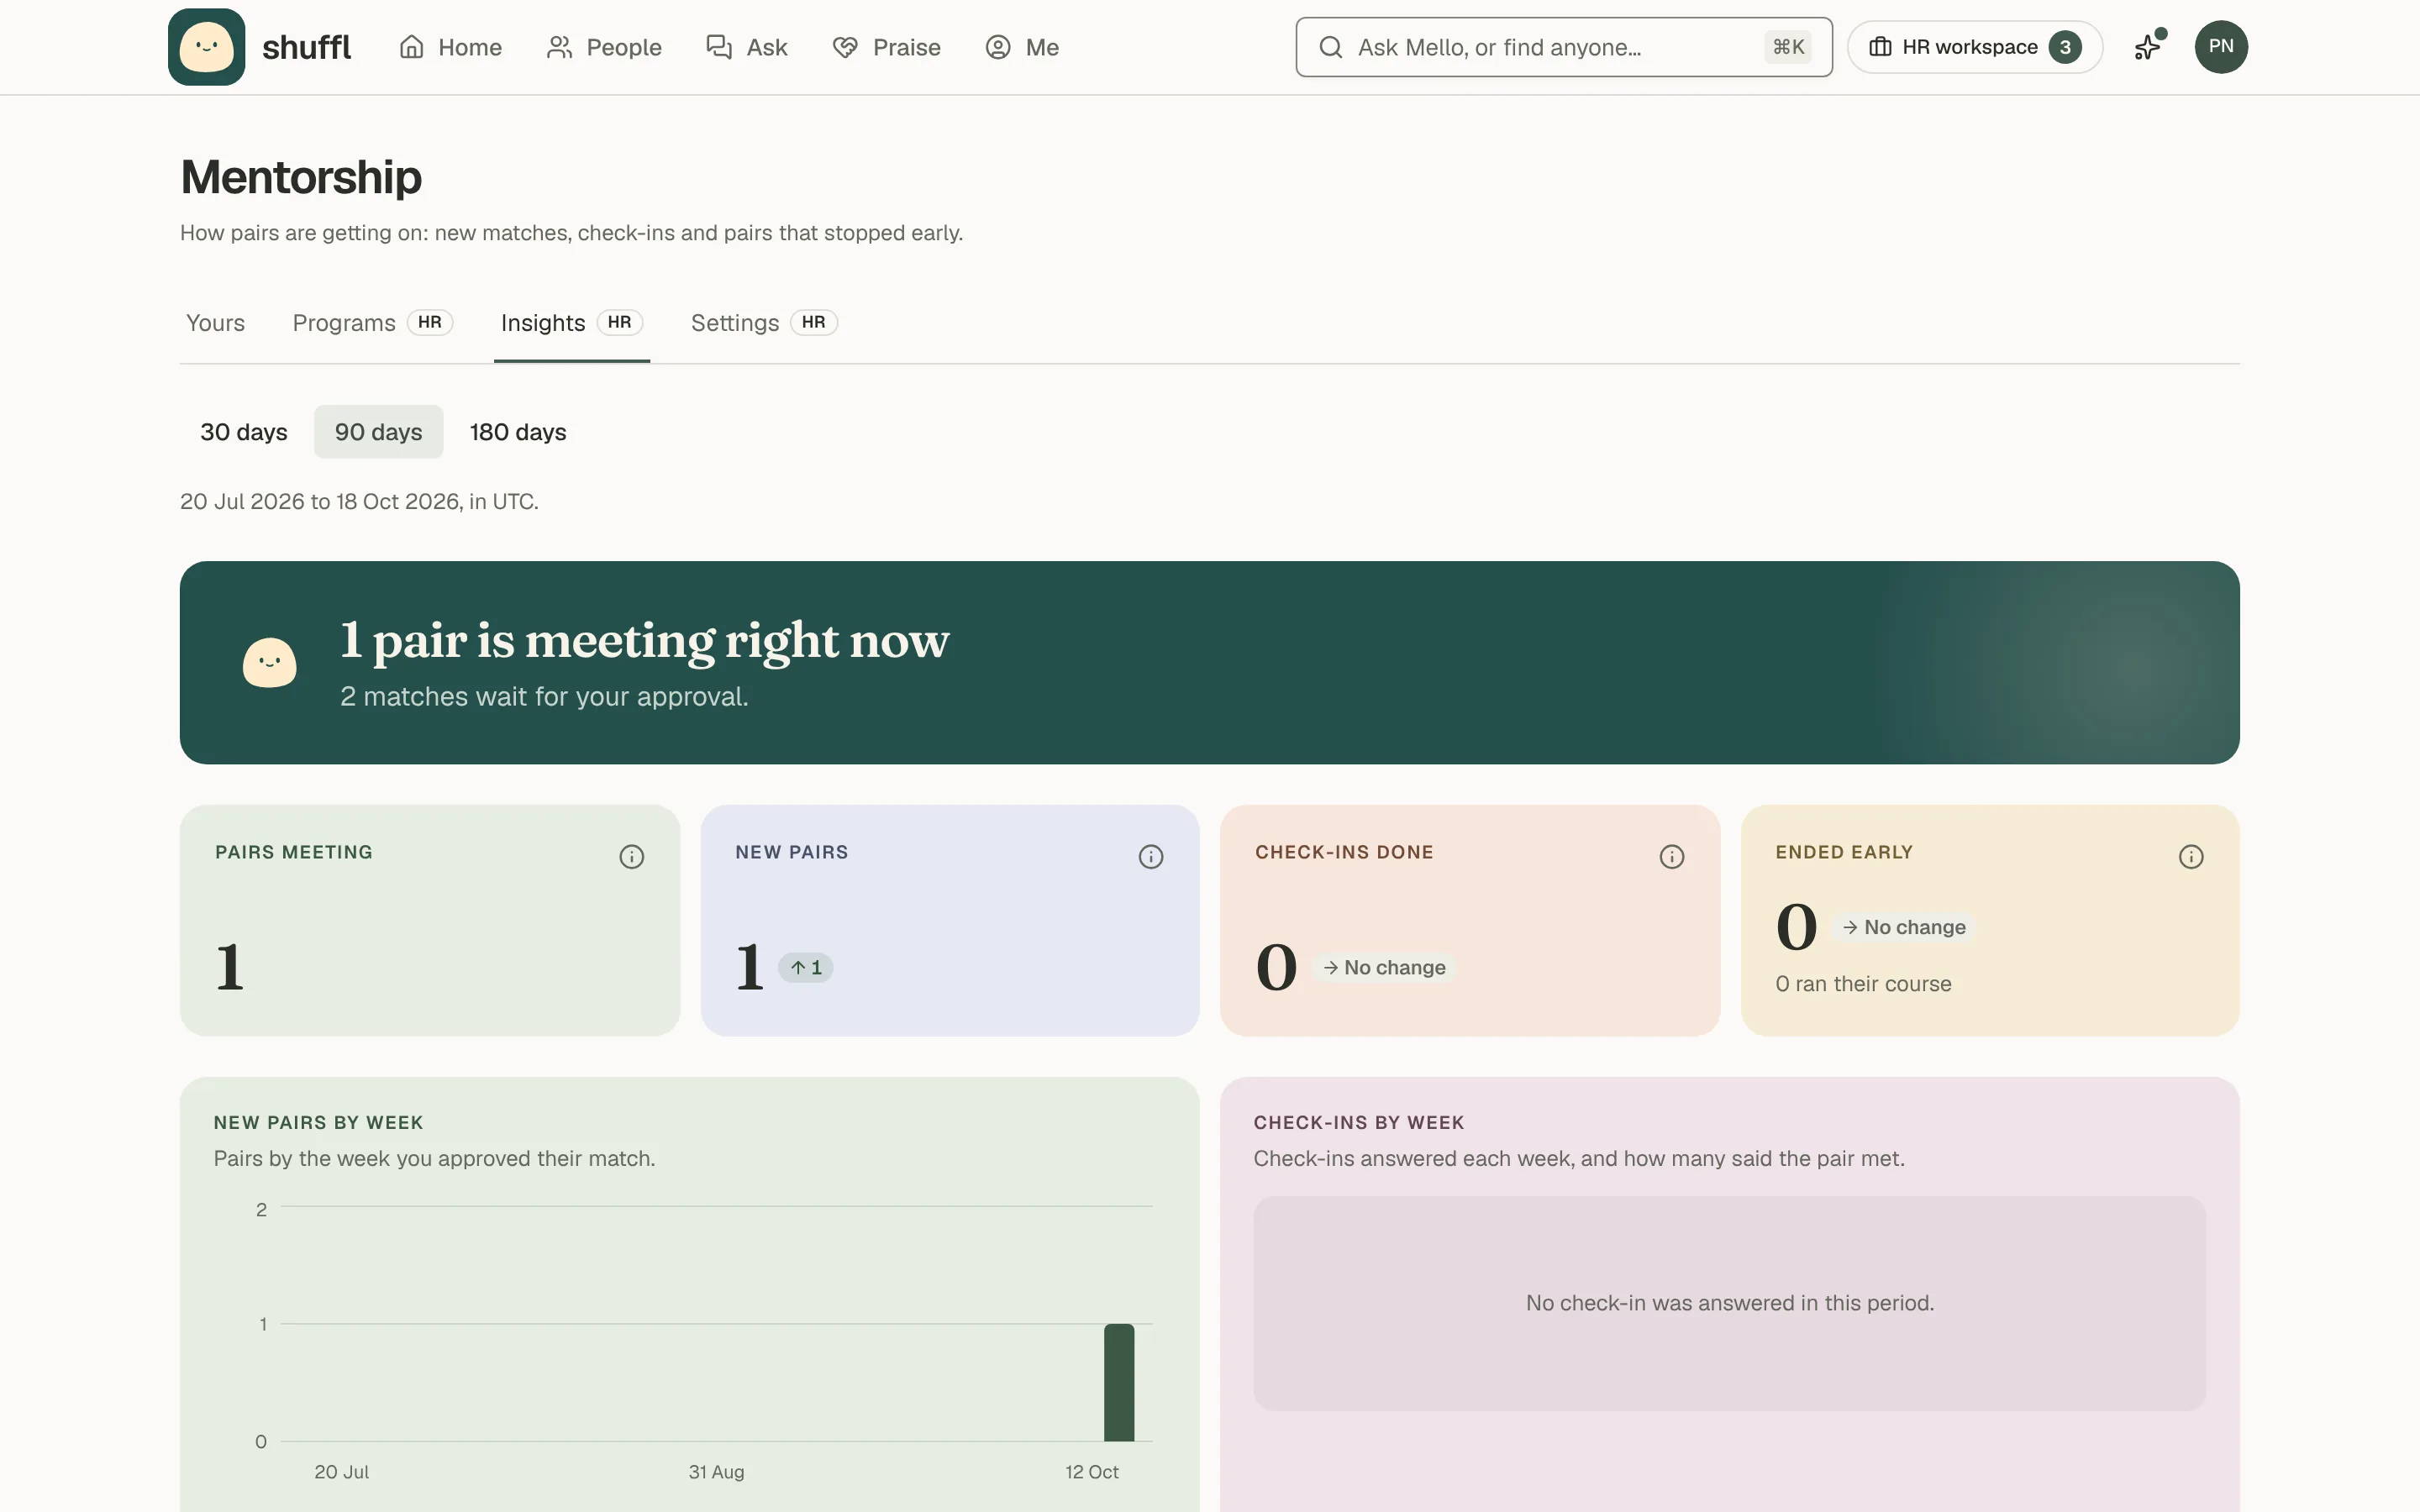The image size is (2420, 1512).
Task: Click '0 ran their course' text
Action: [x=1863, y=984]
